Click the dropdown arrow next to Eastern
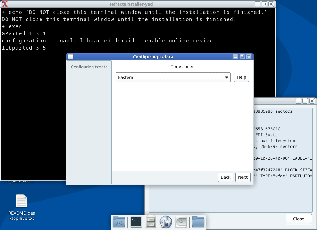317x230 pixels. pos(226,77)
